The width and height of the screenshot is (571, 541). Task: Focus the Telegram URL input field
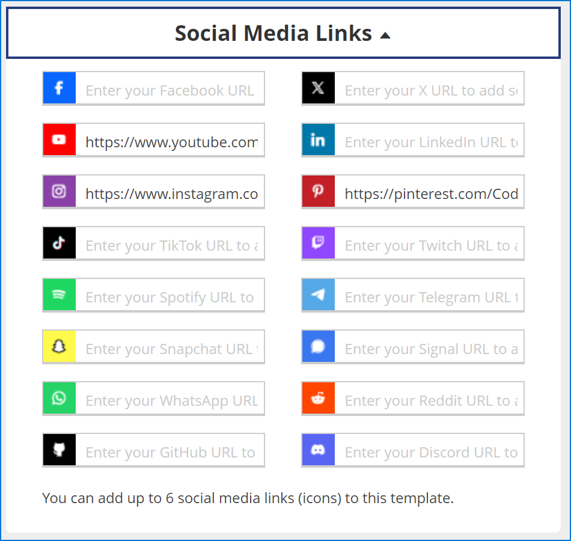[x=429, y=295]
